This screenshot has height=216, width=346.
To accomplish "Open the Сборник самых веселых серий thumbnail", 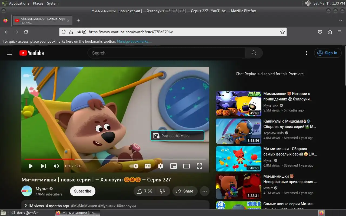I will [239, 159].
